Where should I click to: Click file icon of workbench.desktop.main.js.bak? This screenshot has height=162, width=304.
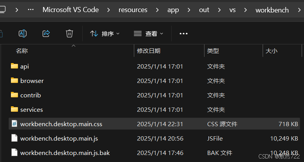pyautogui.click(x=14, y=153)
